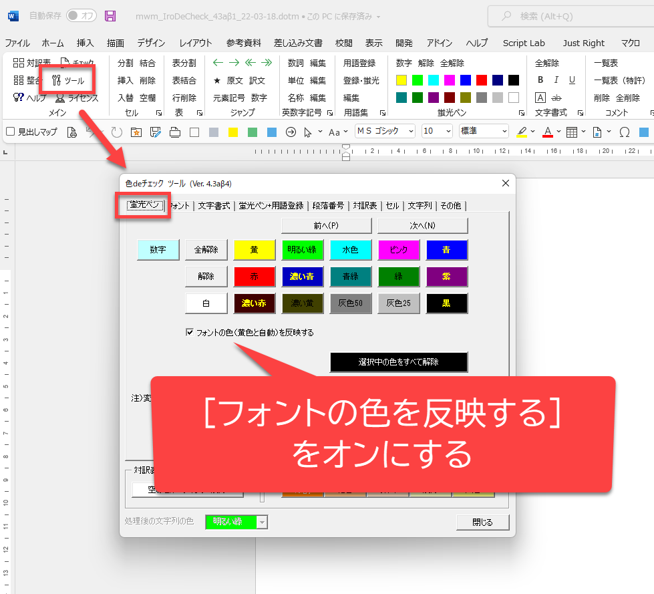Click the Bold B icon in 文字書式
The height and width of the screenshot is (594, 654).
pos(540,80)
